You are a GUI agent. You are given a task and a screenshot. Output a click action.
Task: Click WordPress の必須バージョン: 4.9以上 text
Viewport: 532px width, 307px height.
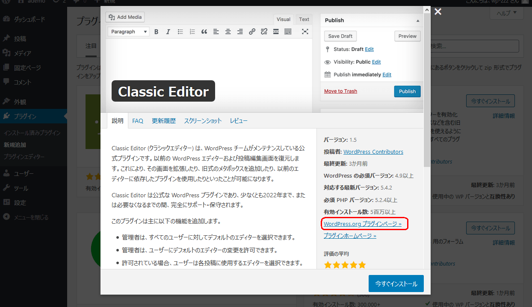pyautogui.click(x=369, y=175)
